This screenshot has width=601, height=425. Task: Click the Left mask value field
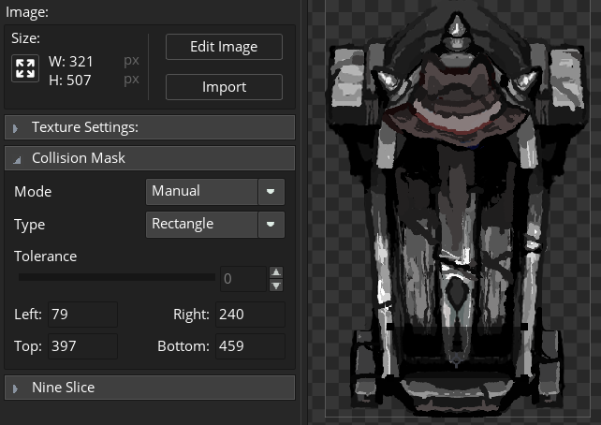pos(82,315)
